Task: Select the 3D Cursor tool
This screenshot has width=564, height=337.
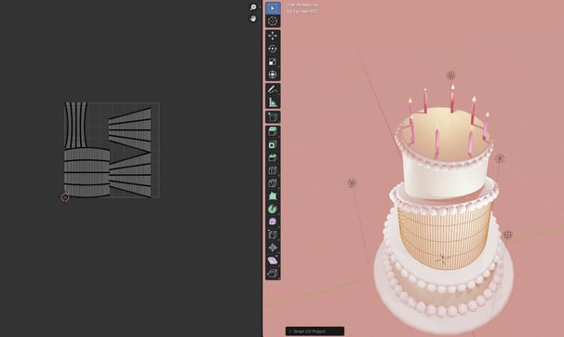Action: [x=273, y=20]
